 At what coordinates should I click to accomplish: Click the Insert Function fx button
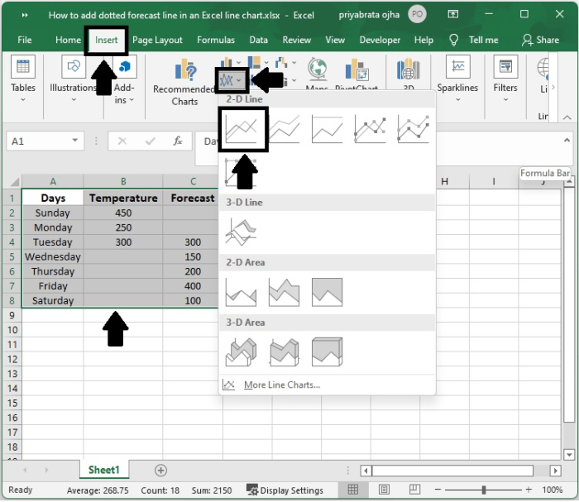tap(178, 141)
